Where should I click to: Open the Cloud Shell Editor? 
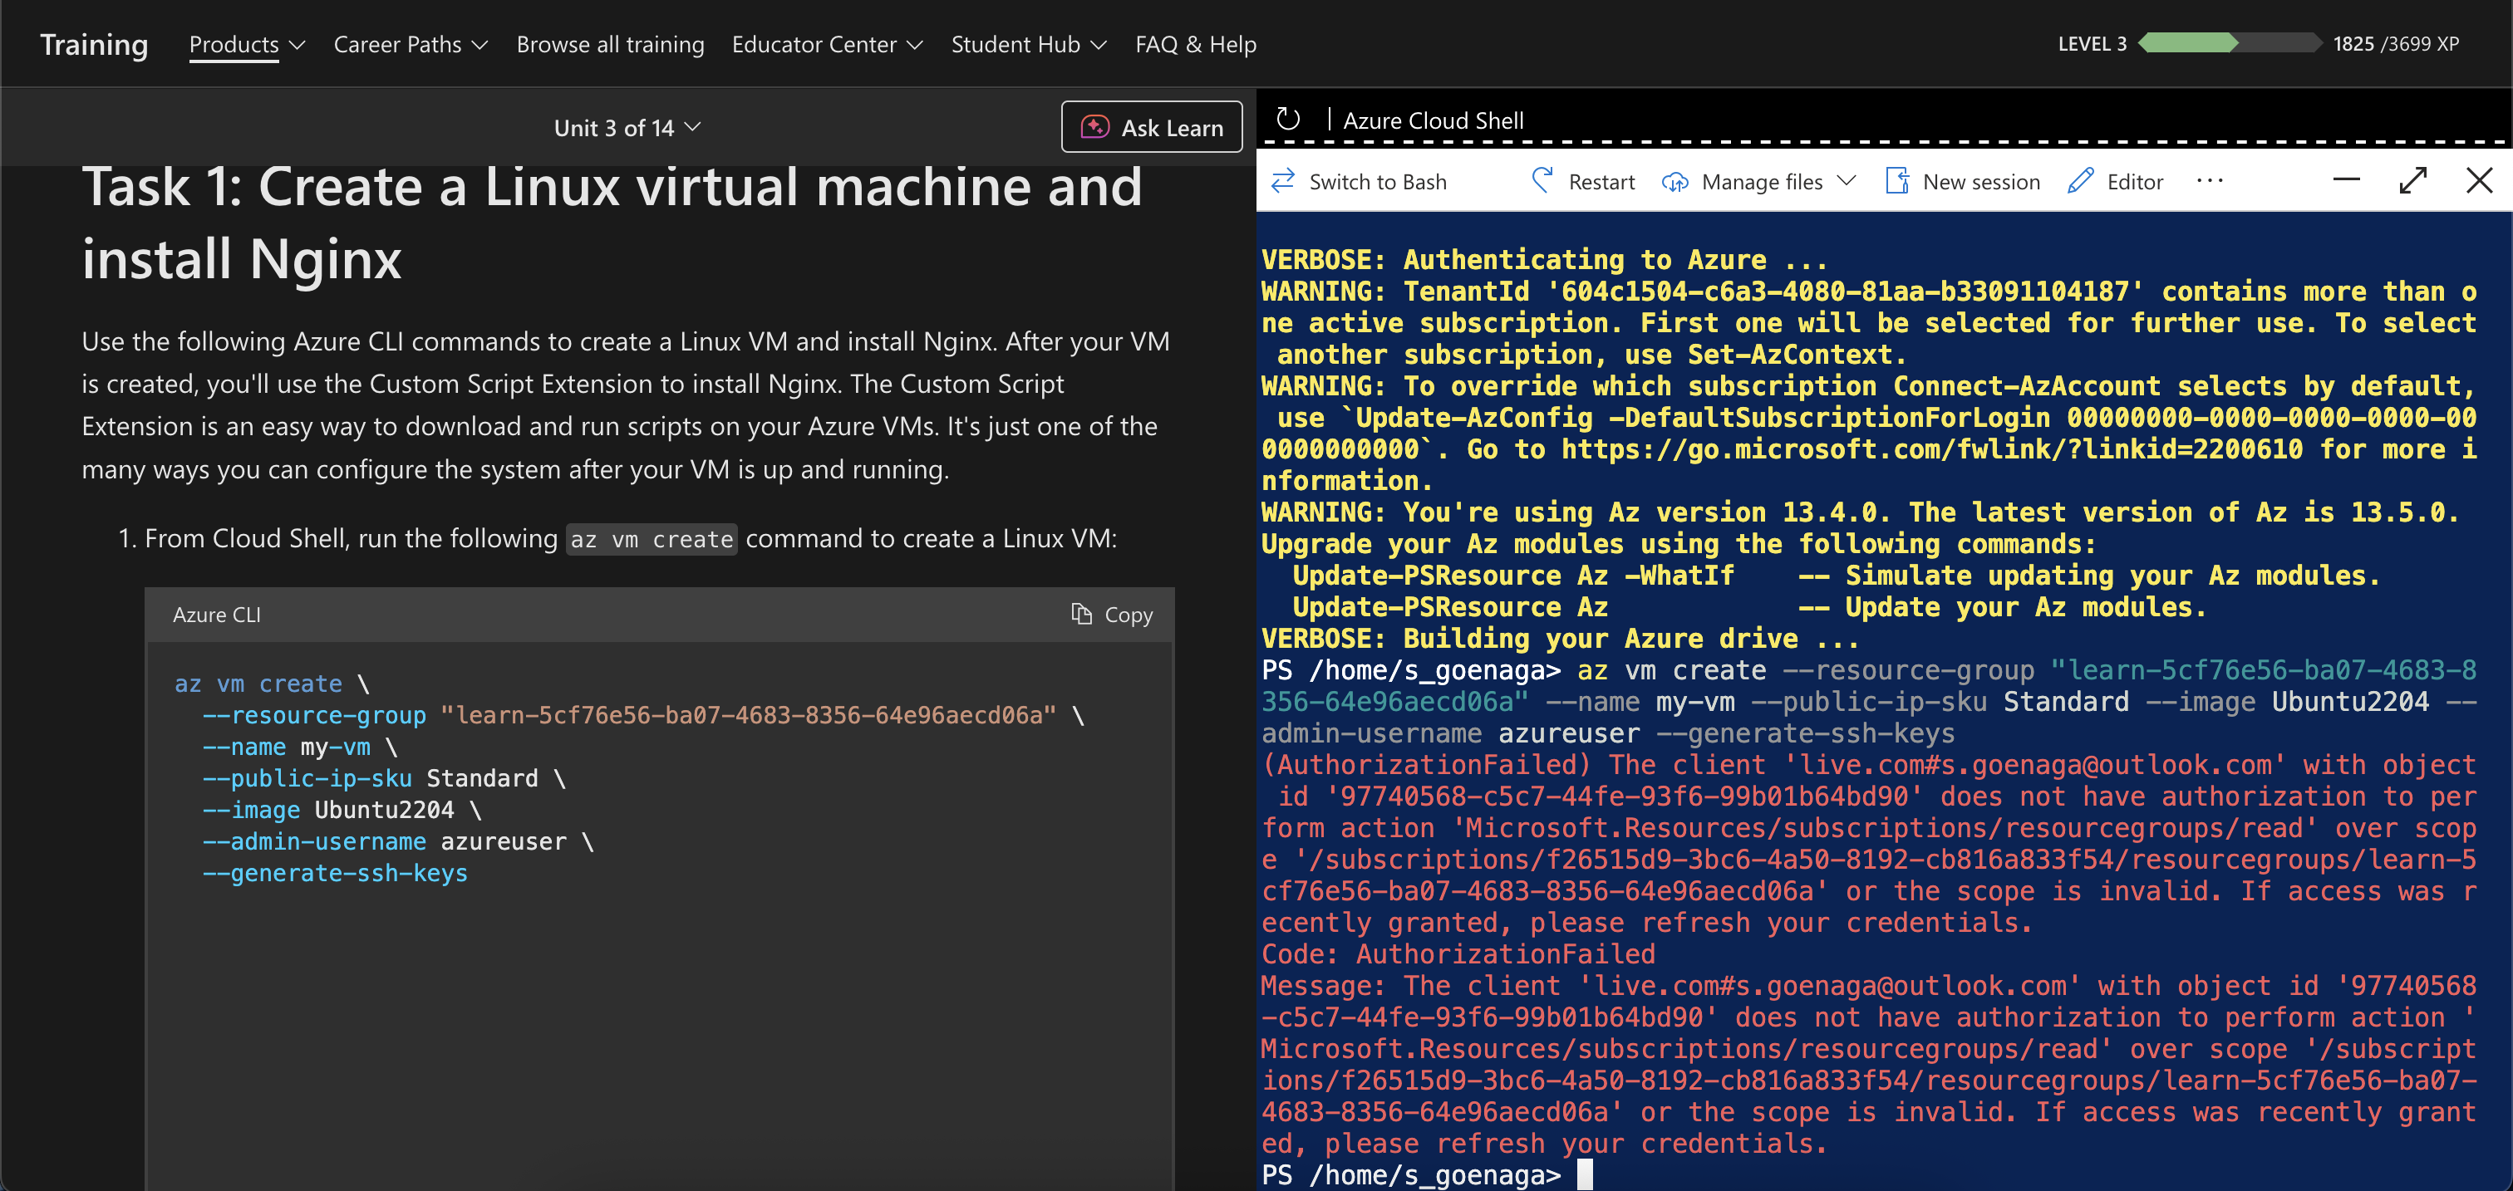tap(2115, 181)
